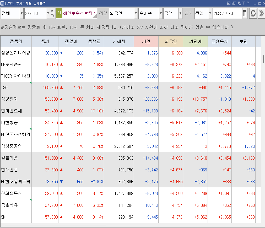Viewport: 265px width, 228px height.
Task: Click TIGER 차이나전 volume 5,567,257
Action: [124, 76]
